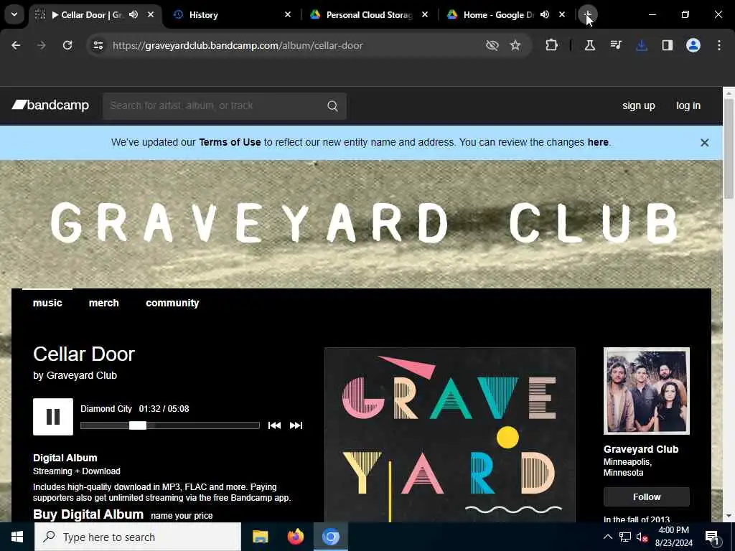The width and height of the screenshot is (735, 551).
Task: Open the merch tab
Action: click(x=103, y=303)
